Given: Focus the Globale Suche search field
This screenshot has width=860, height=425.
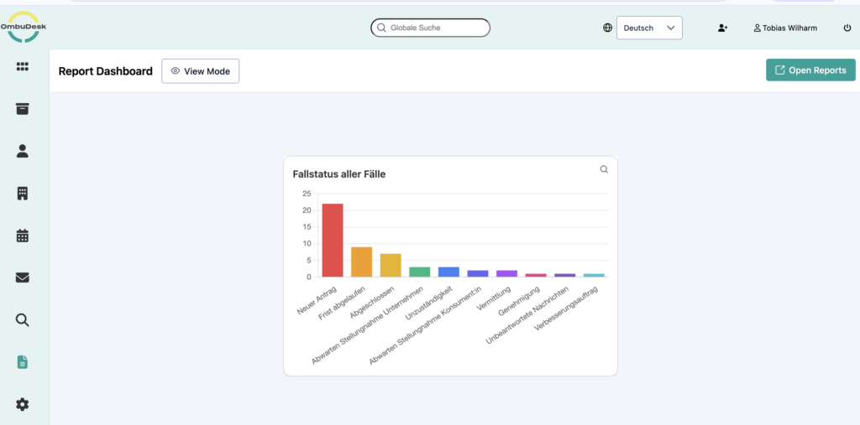Looking at the screenshot, I should (x=430, y=28).
